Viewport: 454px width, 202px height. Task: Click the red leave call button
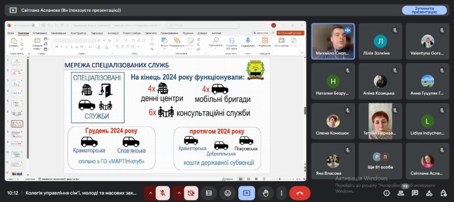(x=300, y=193)
